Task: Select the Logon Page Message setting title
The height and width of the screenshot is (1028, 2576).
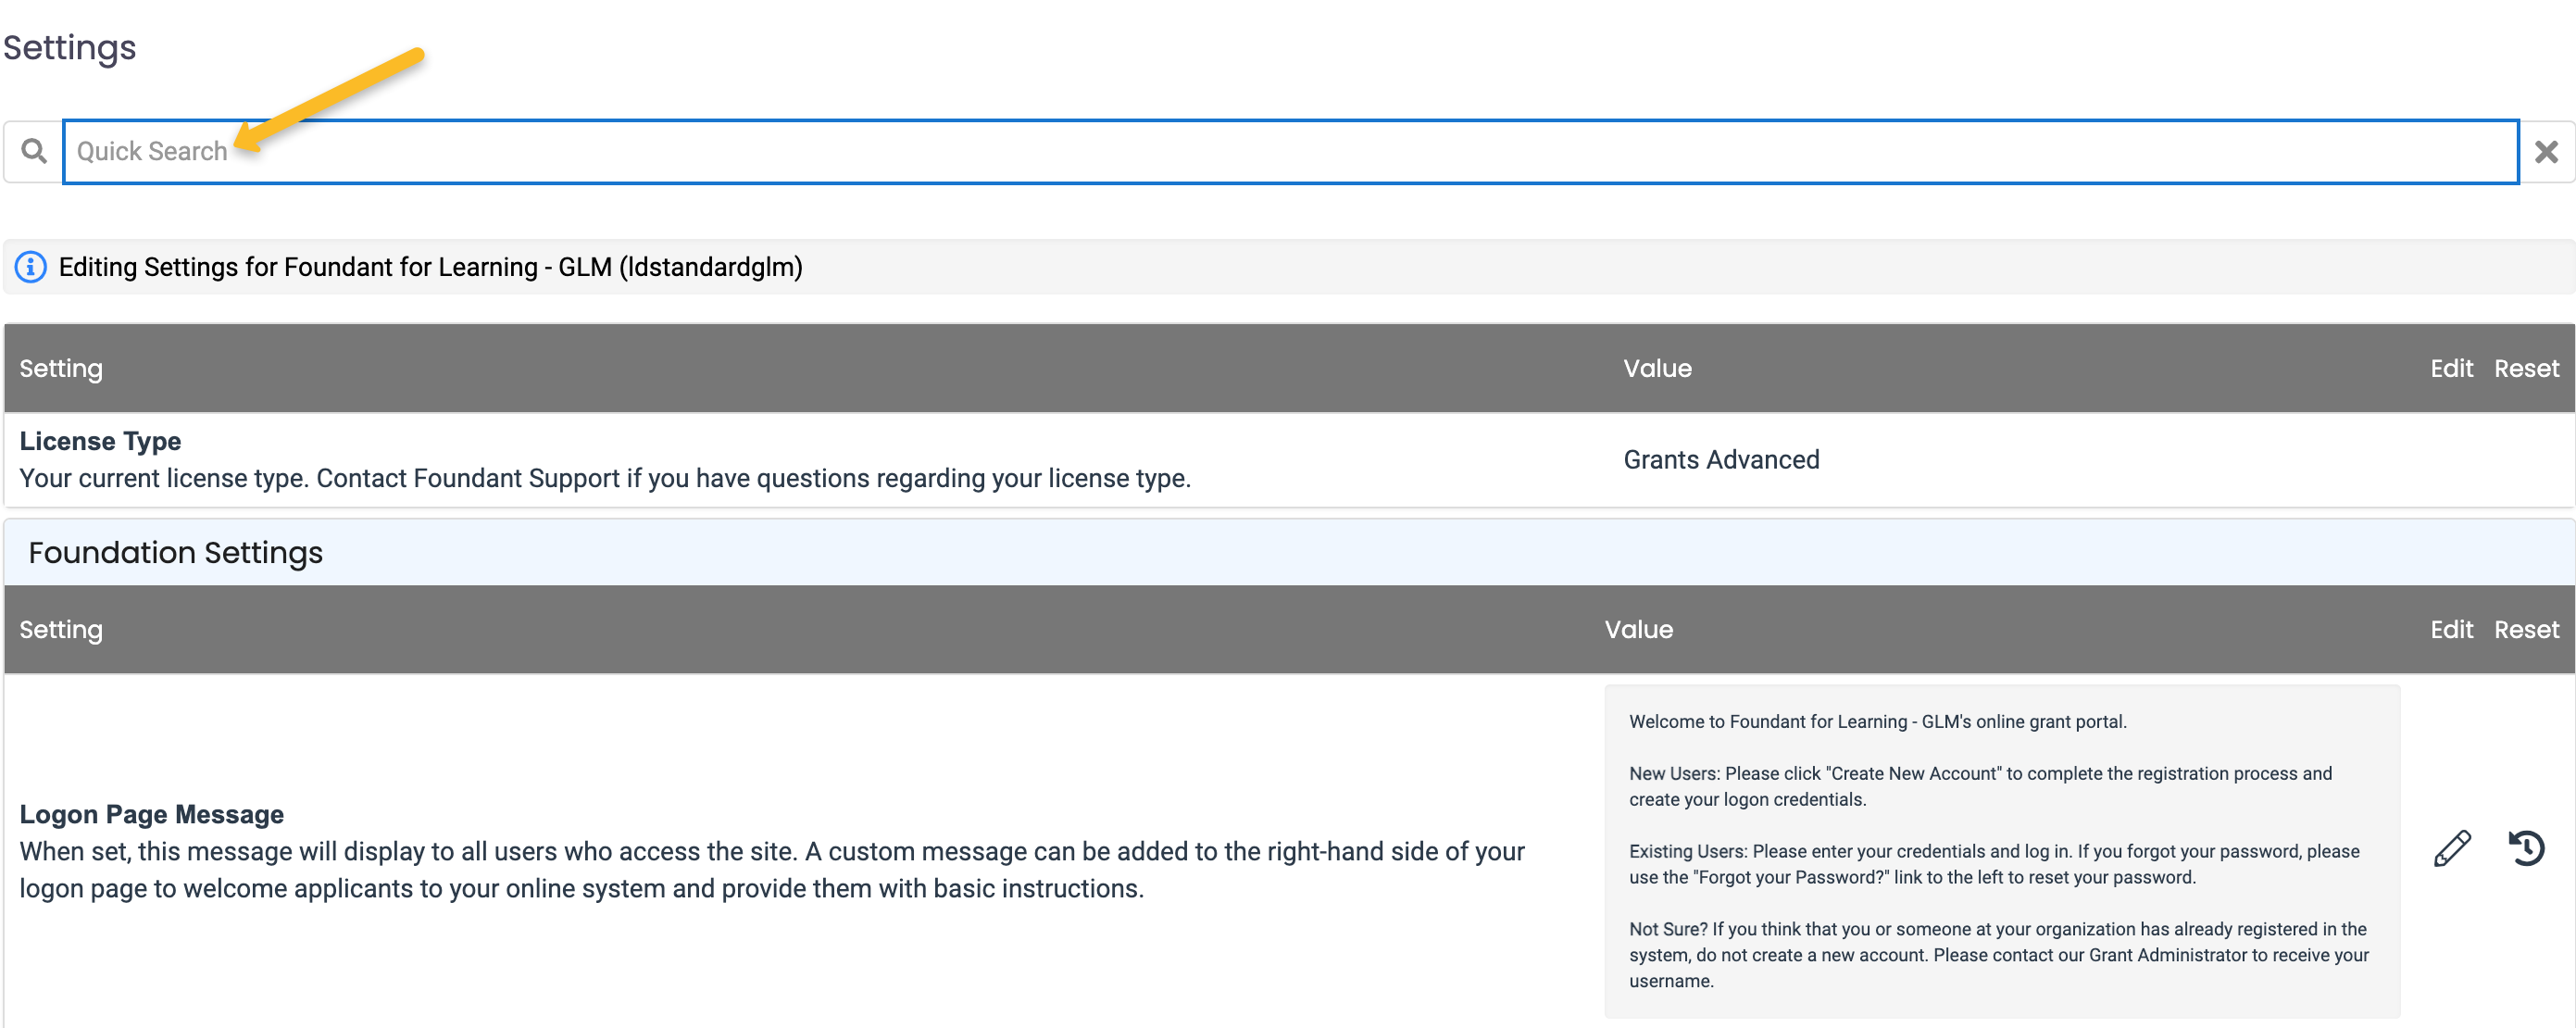Action: tap(151, 814)
